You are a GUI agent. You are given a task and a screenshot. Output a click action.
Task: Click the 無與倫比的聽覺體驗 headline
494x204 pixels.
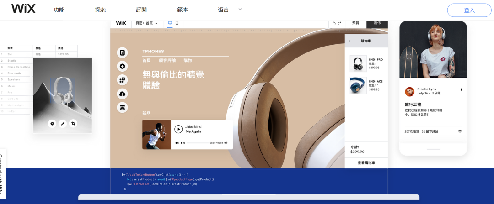coord(173,79)
